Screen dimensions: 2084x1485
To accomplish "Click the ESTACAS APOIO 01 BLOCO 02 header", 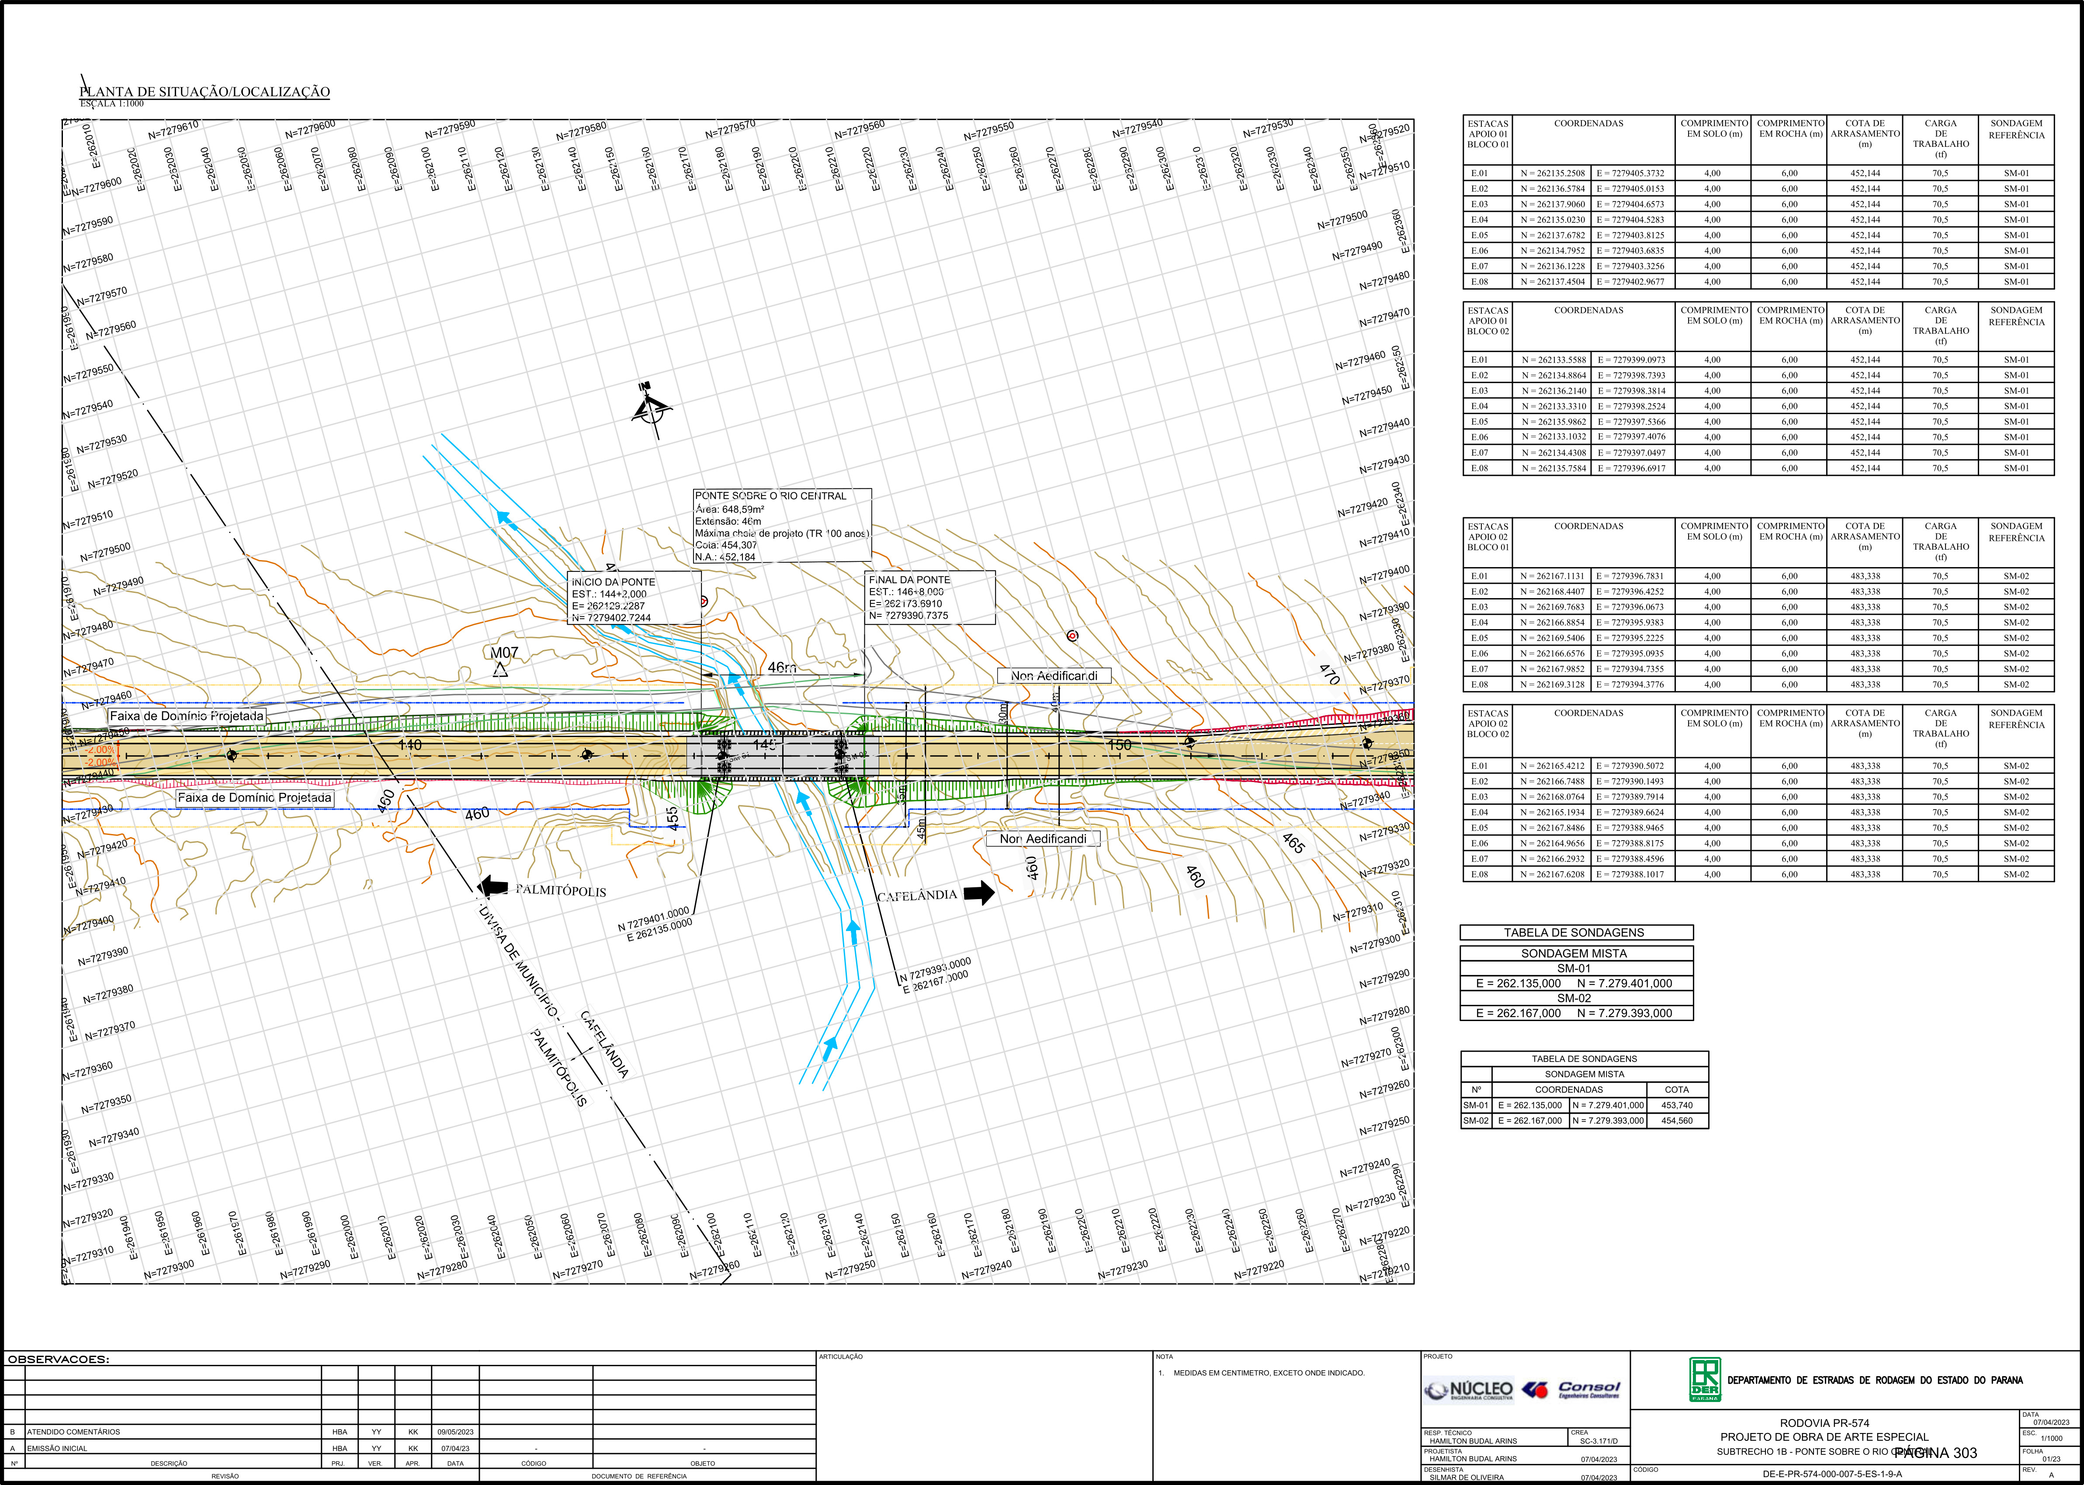I will pyautogui.click(x=1489, y=321).
